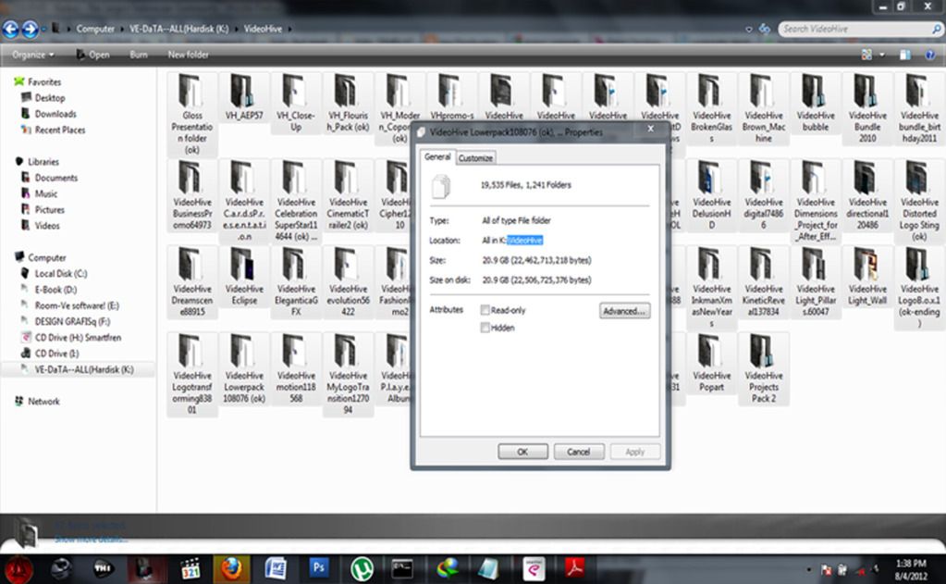Click the Forward navigation arrow
Screen dimensions: 946x584
tap(31, 29)
